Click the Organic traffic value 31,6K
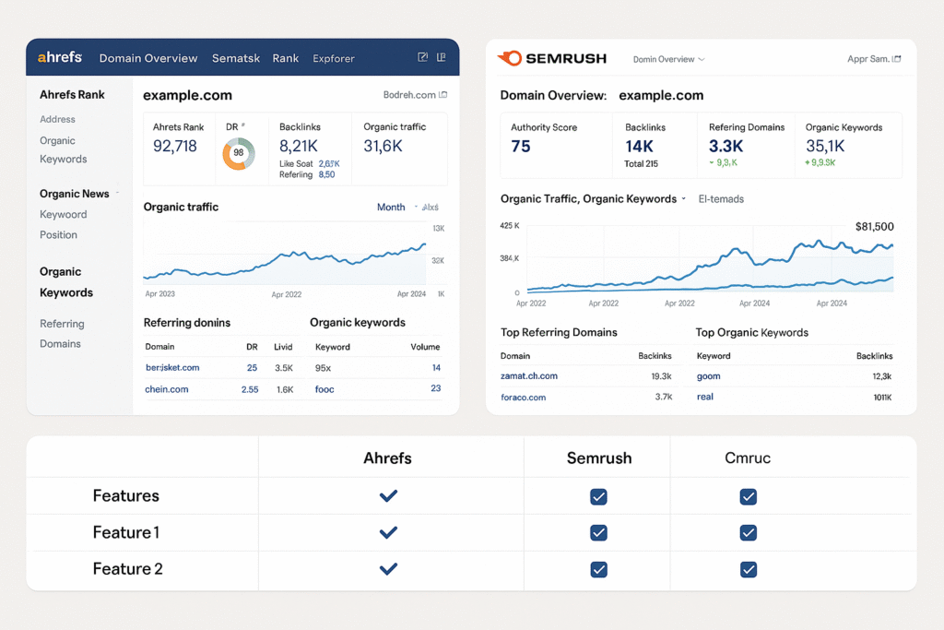The width and height of the screenshot is (944, 630). 383,146
